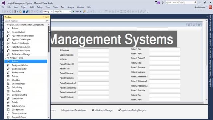
Task: Collapse the All Windows Forms group
Action: tap(6, 58)
